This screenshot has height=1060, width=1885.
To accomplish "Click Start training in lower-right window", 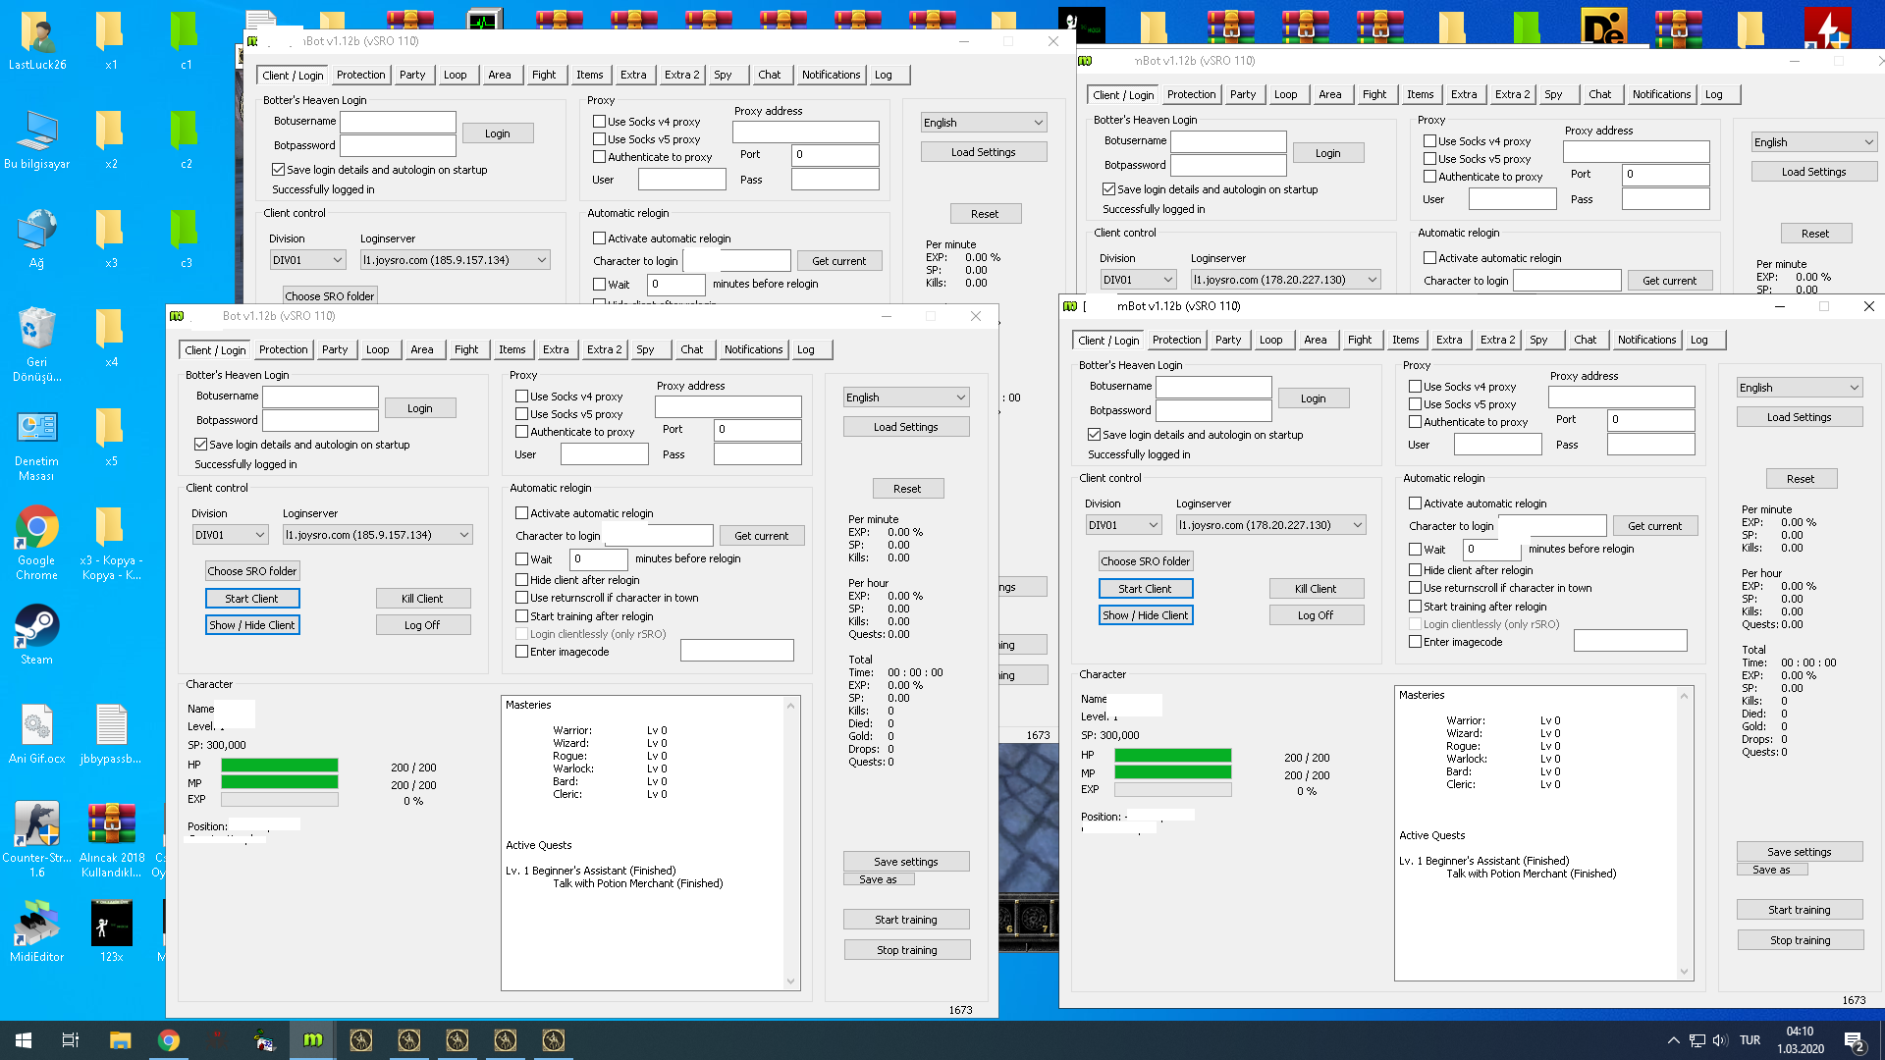I will pyautogui.click(x=1800, y=910).
